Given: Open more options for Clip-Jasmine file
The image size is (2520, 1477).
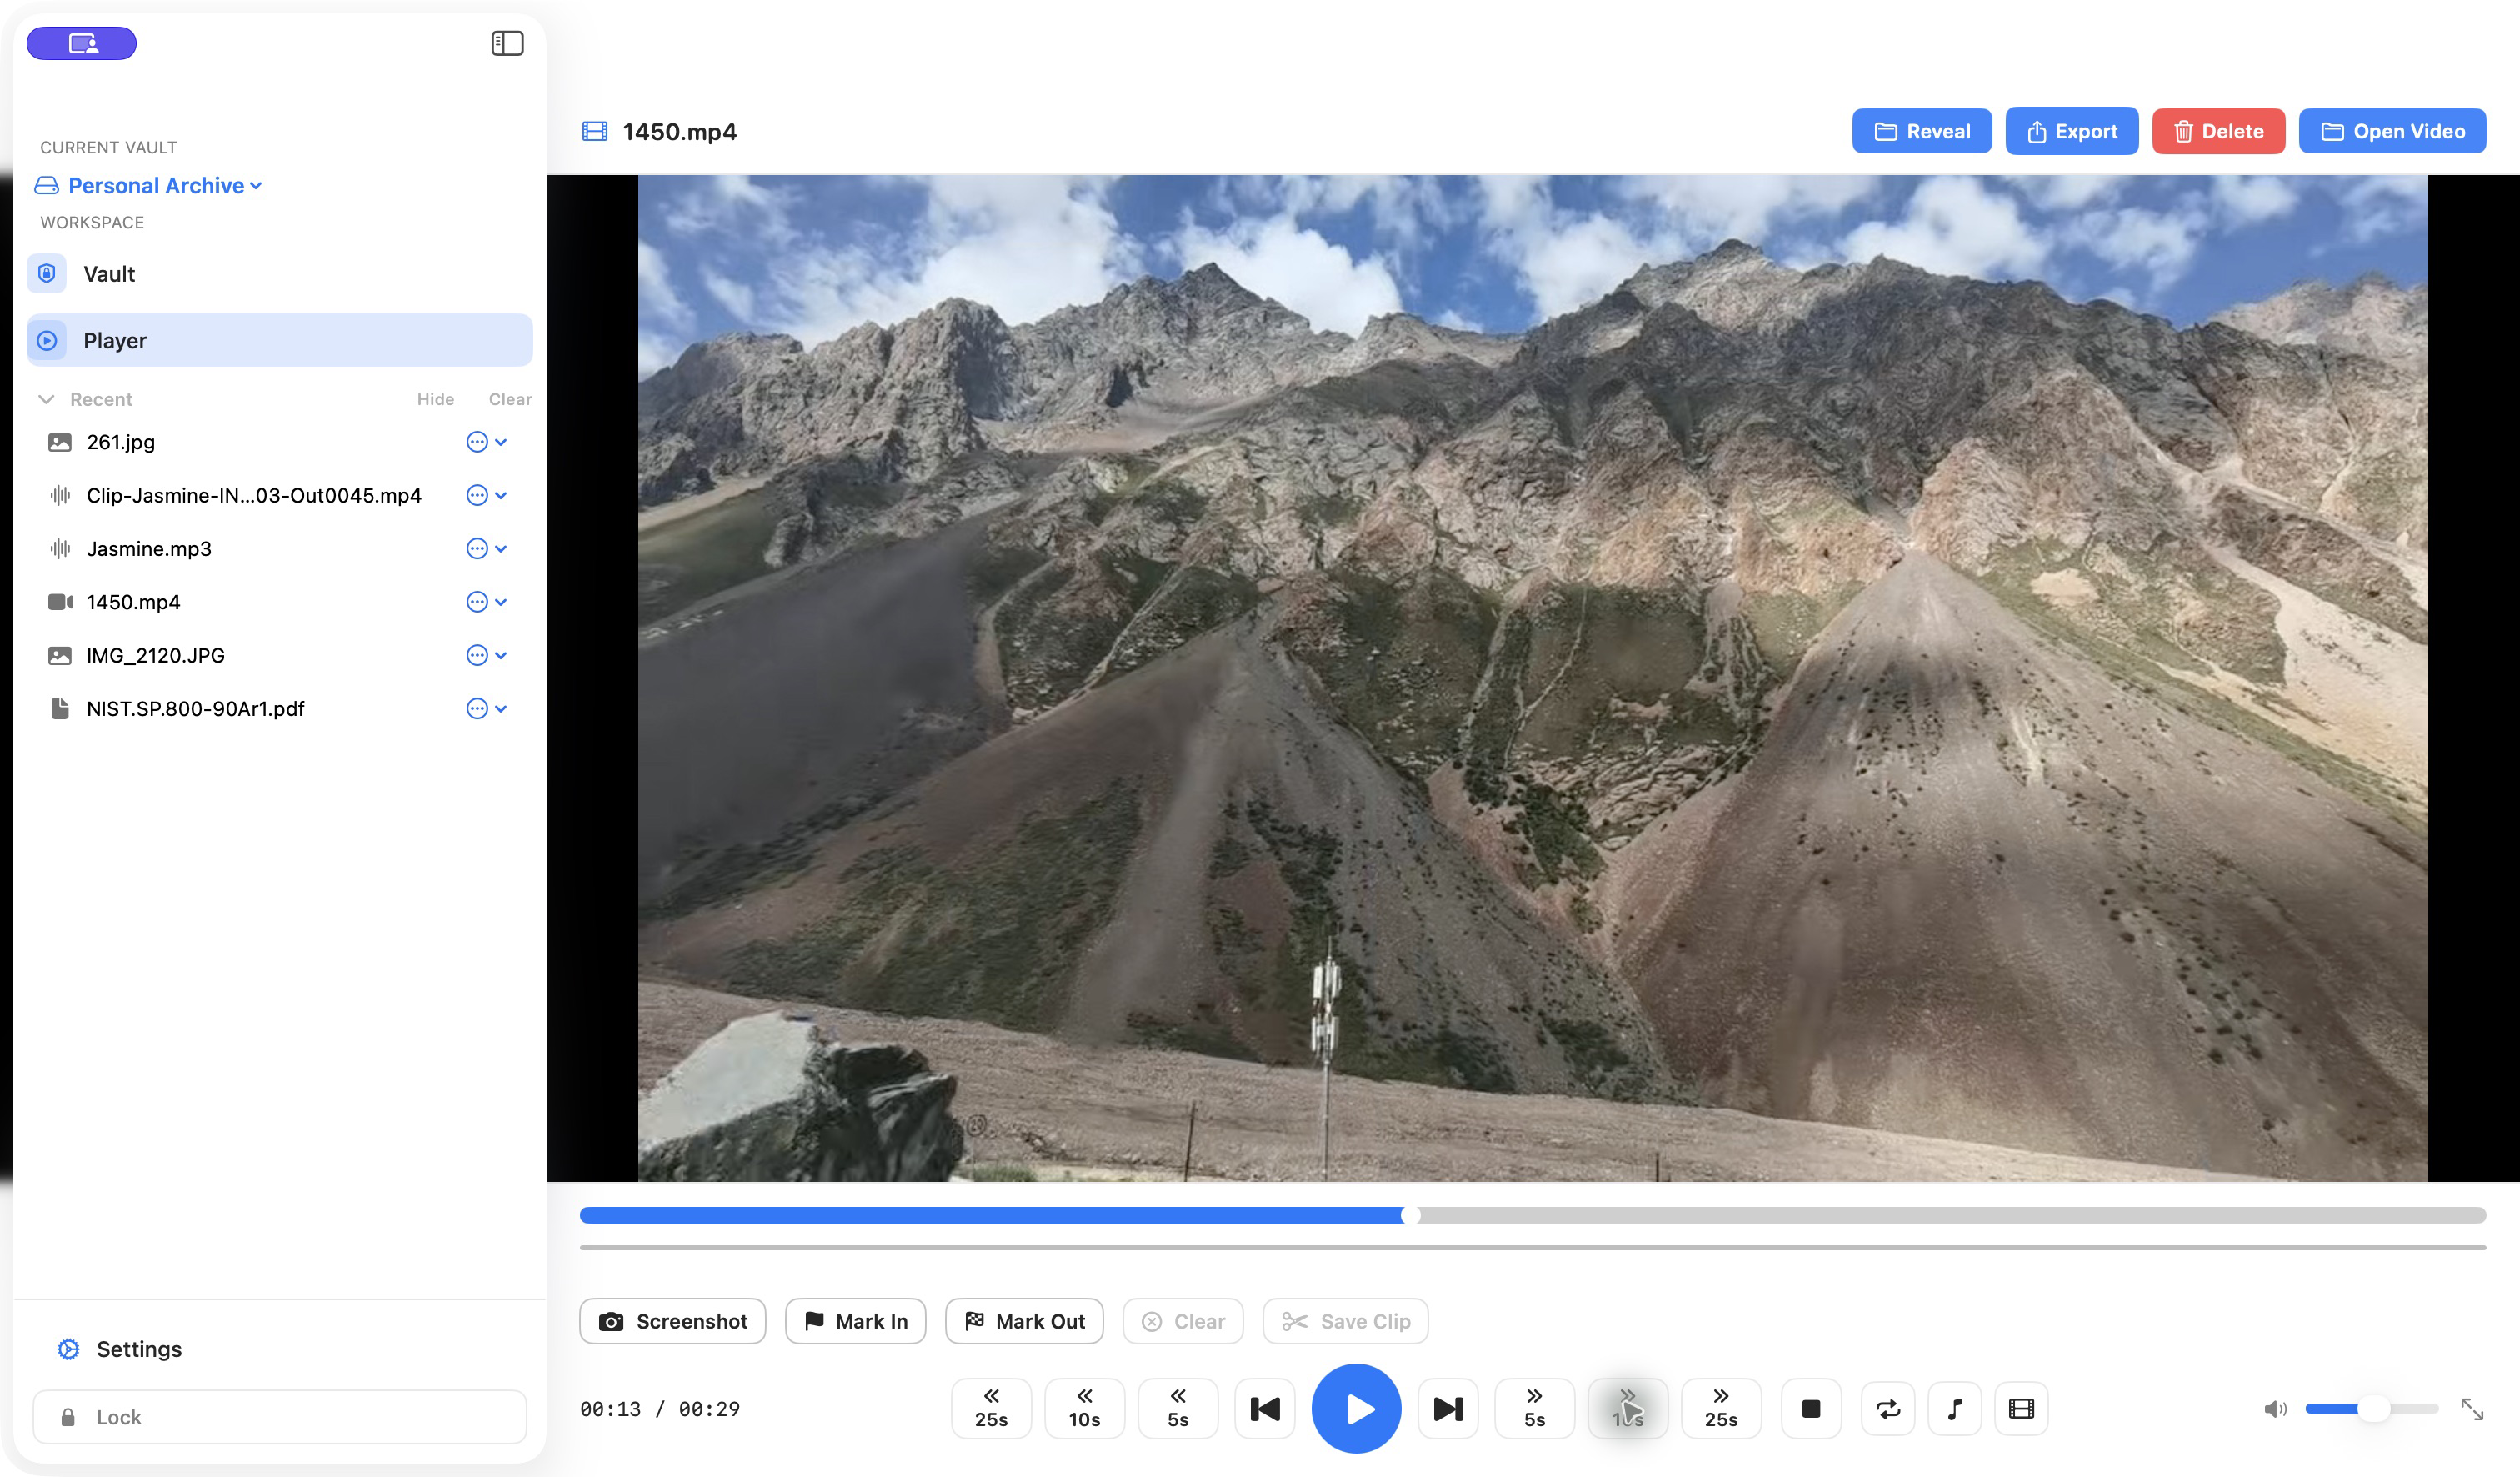Looking at the screenshot, I should point(486,495).
